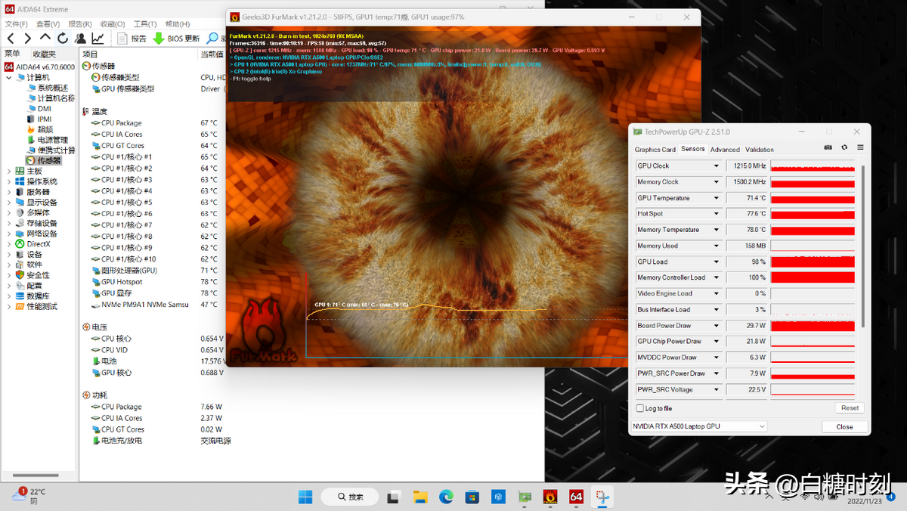The width and height of the screenshot is (907, 511).
Task: Select the GPU Hotspot temperature row
Action: click(x=154, y=282)
